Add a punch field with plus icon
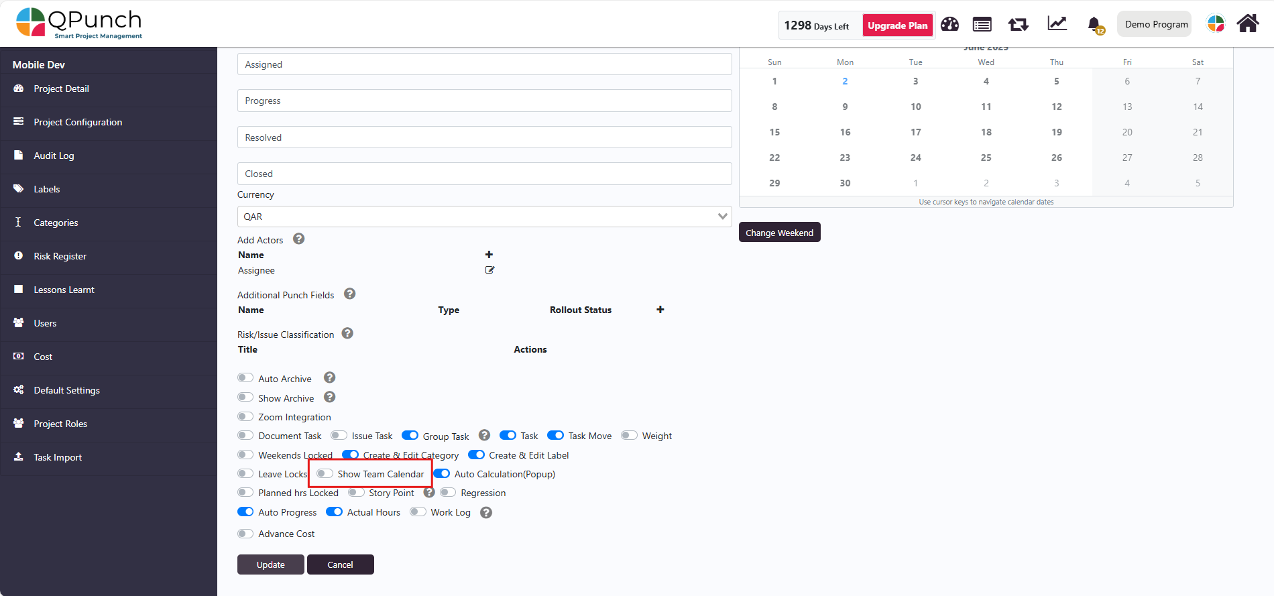1274x596 pixels. pos(660,310)
